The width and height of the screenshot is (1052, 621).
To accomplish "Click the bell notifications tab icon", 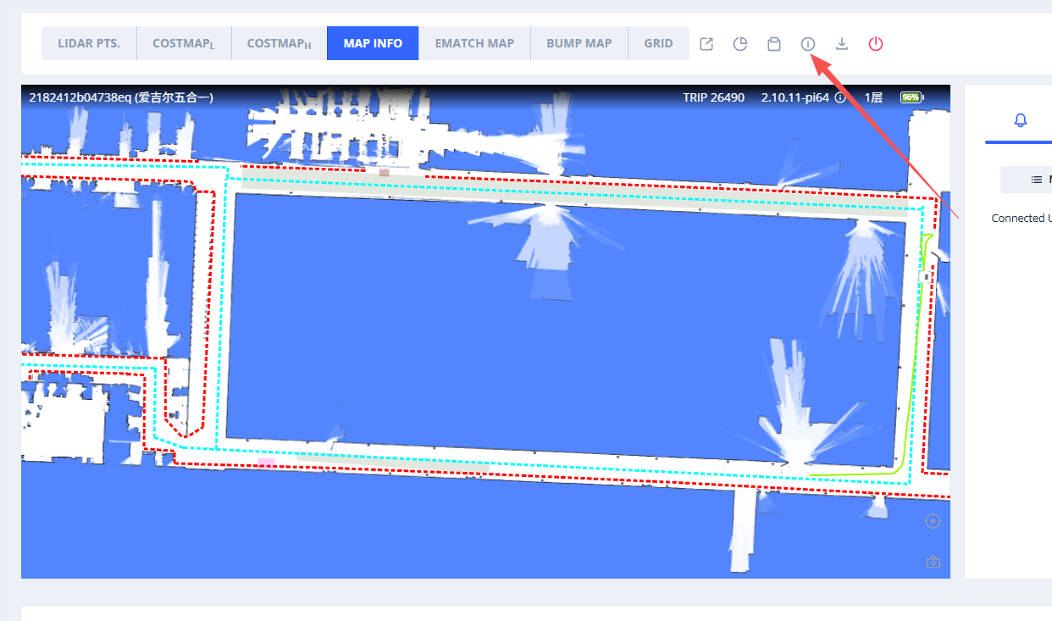I will pyautogui.click(x=1020, y=120).
